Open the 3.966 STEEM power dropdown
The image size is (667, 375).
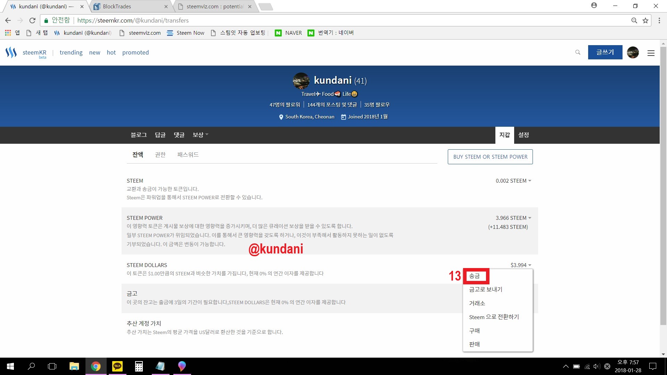[x=513, y=218]
